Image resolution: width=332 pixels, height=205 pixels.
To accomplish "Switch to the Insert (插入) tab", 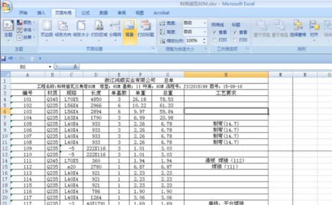I will click(41, 13).
